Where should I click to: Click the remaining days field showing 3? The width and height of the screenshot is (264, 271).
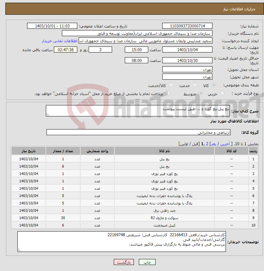[100, 50]
